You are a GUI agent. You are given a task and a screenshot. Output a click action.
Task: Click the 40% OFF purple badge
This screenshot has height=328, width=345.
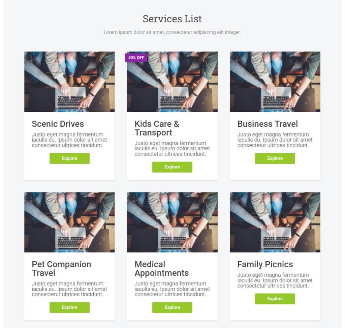(136, 58)
